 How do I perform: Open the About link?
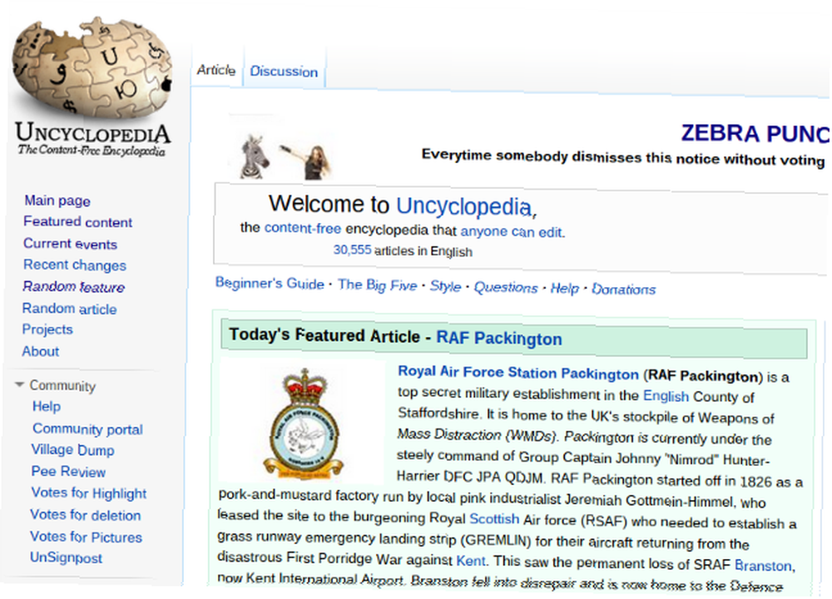(x=40, y=351)
